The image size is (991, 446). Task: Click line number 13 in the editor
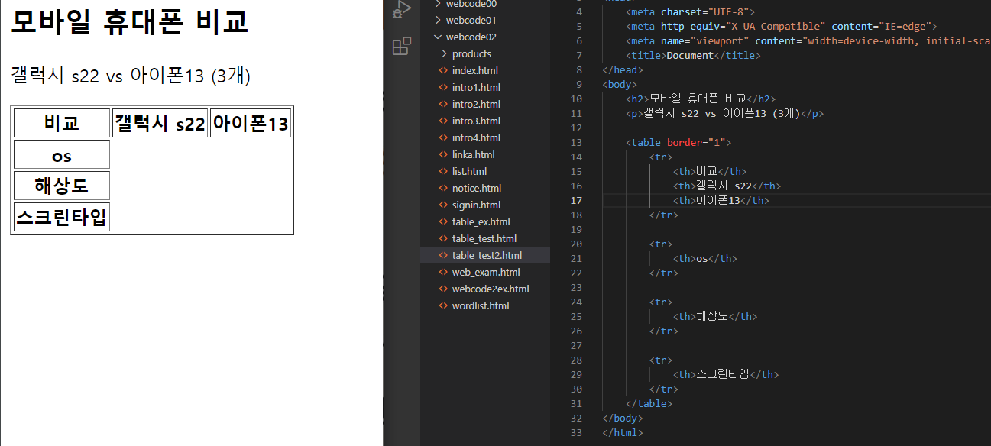pos(575,142)
